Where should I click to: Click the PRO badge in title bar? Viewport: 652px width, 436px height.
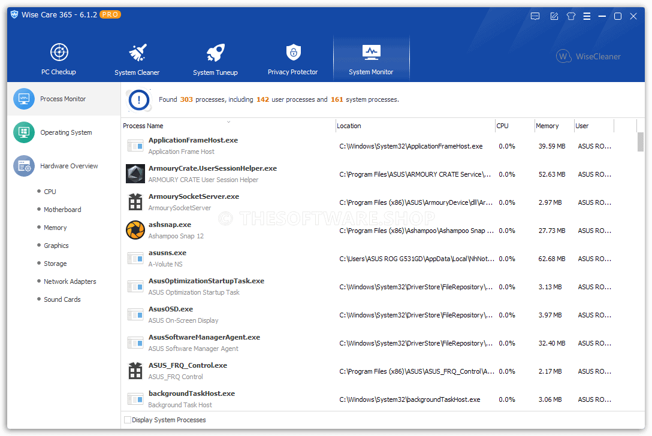click(x=110, y=14)
